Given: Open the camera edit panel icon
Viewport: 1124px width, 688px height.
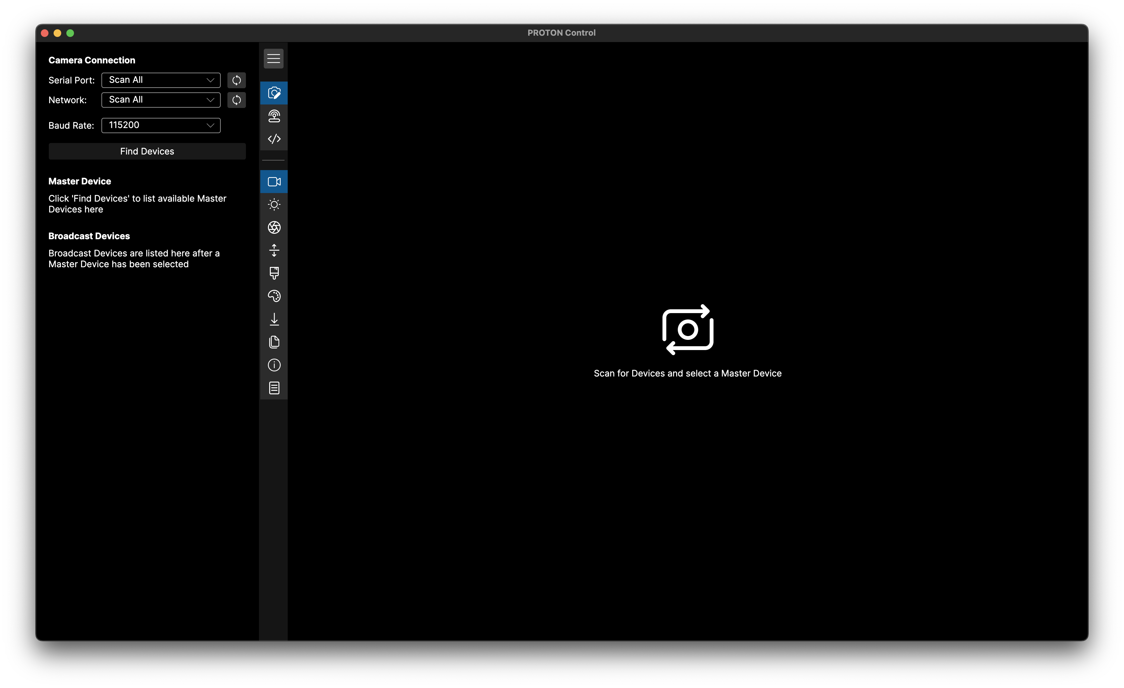Looking at the screenshot, I should tap(274, 93).
